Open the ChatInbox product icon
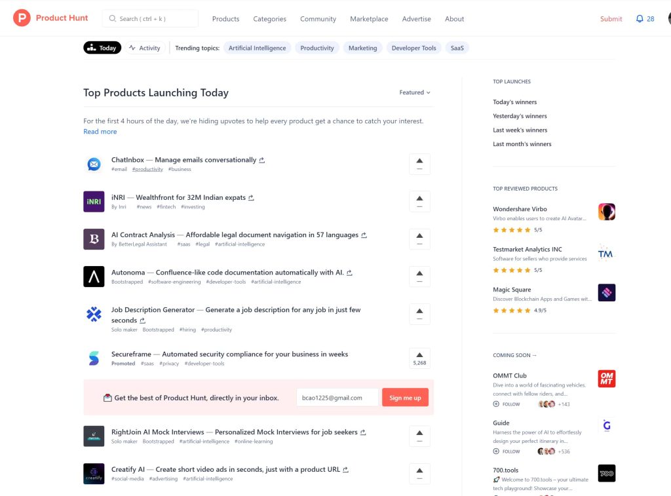Viewport: 671px width, 496px height. [94, 164]
